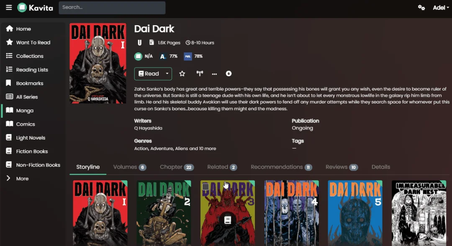Viewport: 452px width, 246px height.
Task: Click the Kavita rating N/A badge
Action: [x=144, y=56]
